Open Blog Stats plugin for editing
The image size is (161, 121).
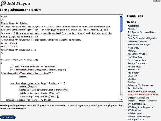click(133, 35)
